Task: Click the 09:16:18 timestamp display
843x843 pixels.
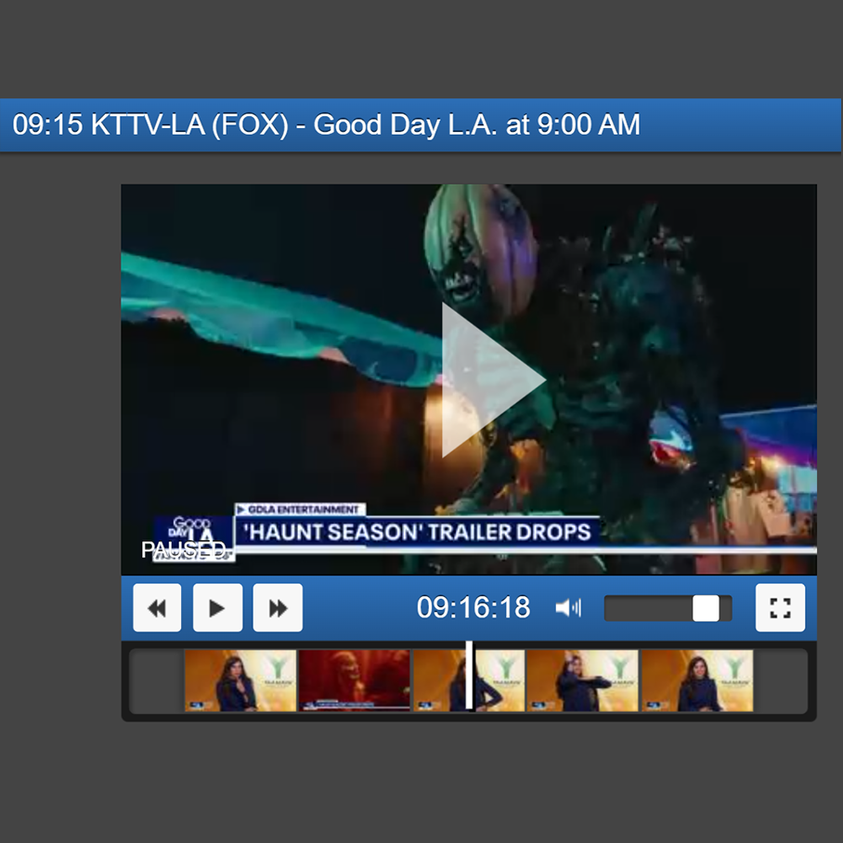Action: point(473,607)
